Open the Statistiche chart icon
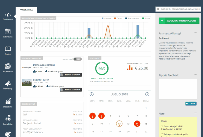This screenshot has height=137, width=203. [8, 101]
